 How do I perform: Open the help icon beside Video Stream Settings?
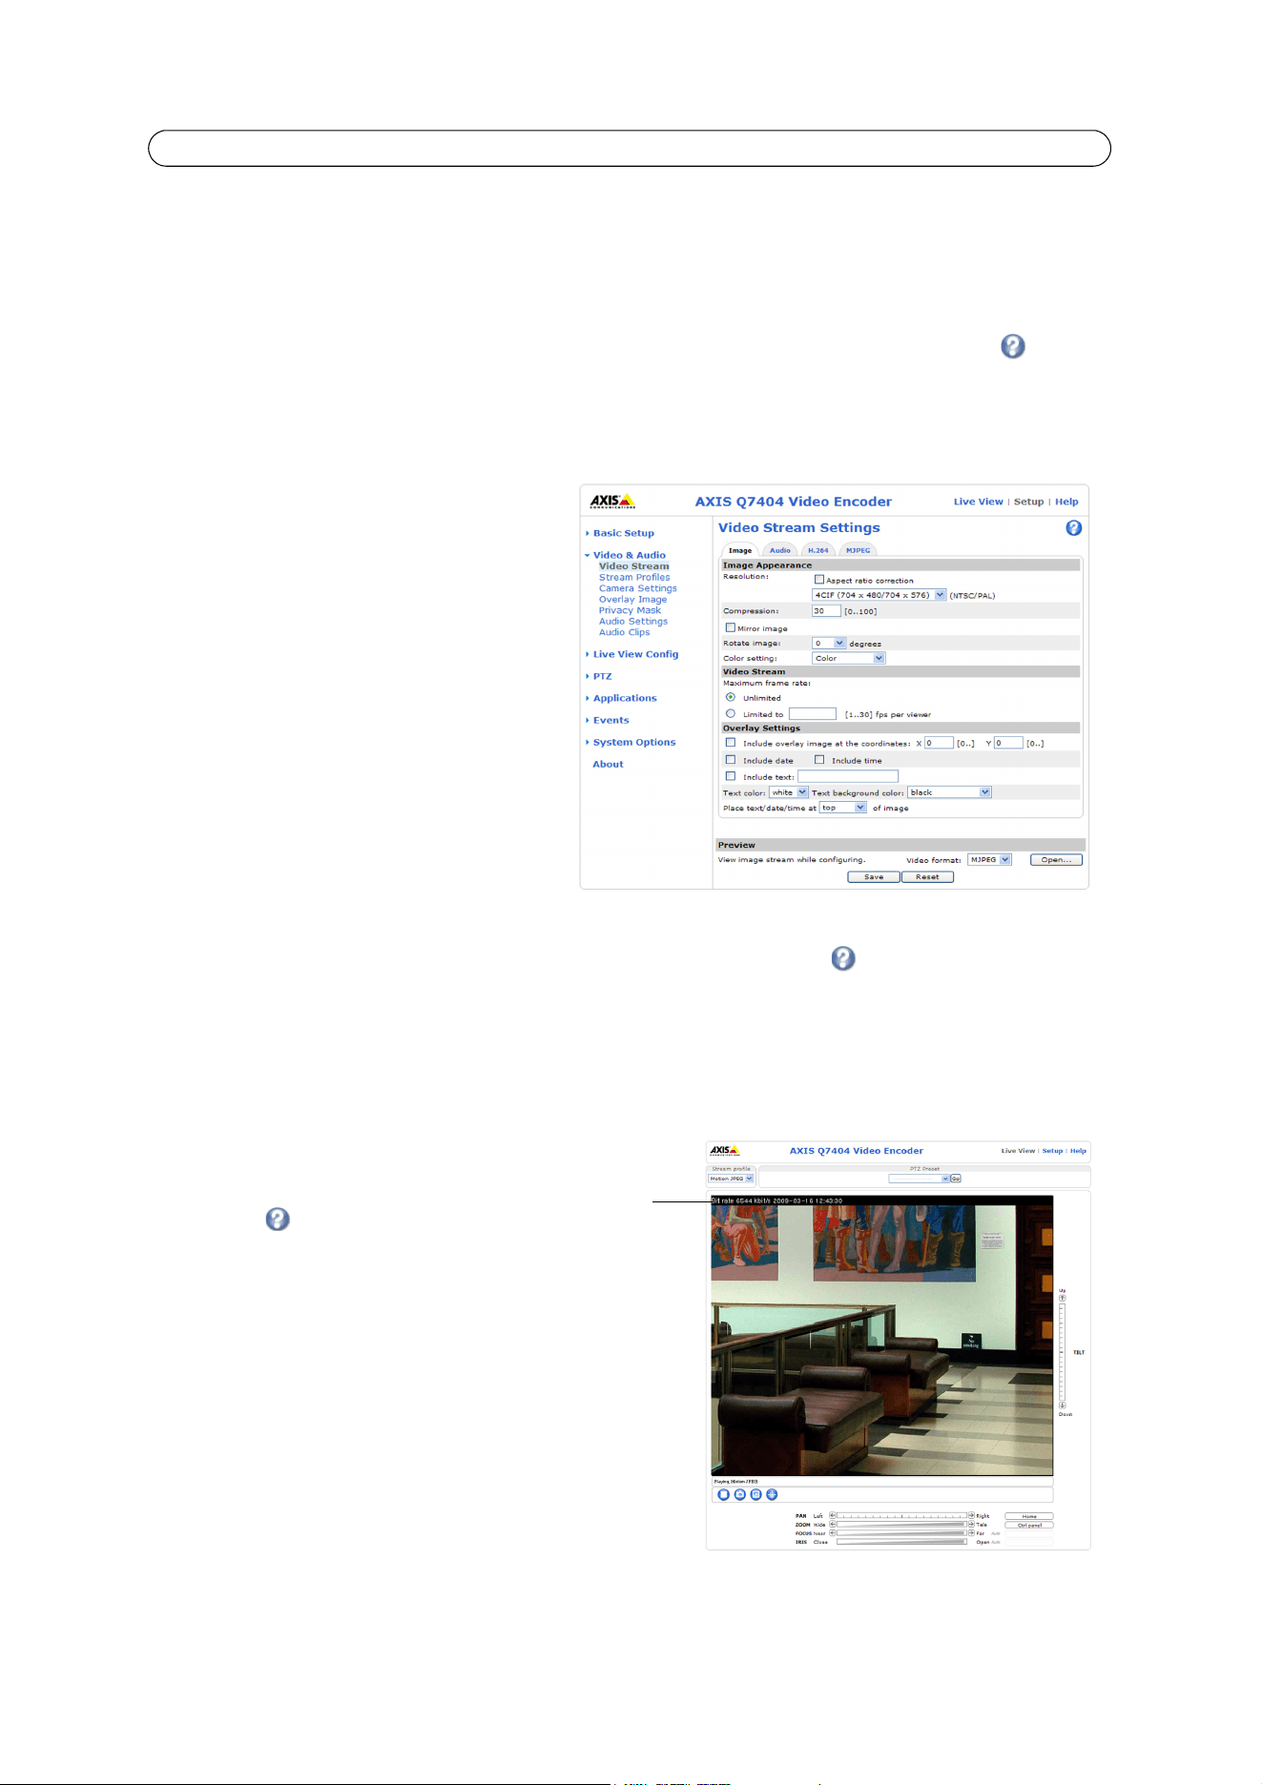tap(1073, 527)
